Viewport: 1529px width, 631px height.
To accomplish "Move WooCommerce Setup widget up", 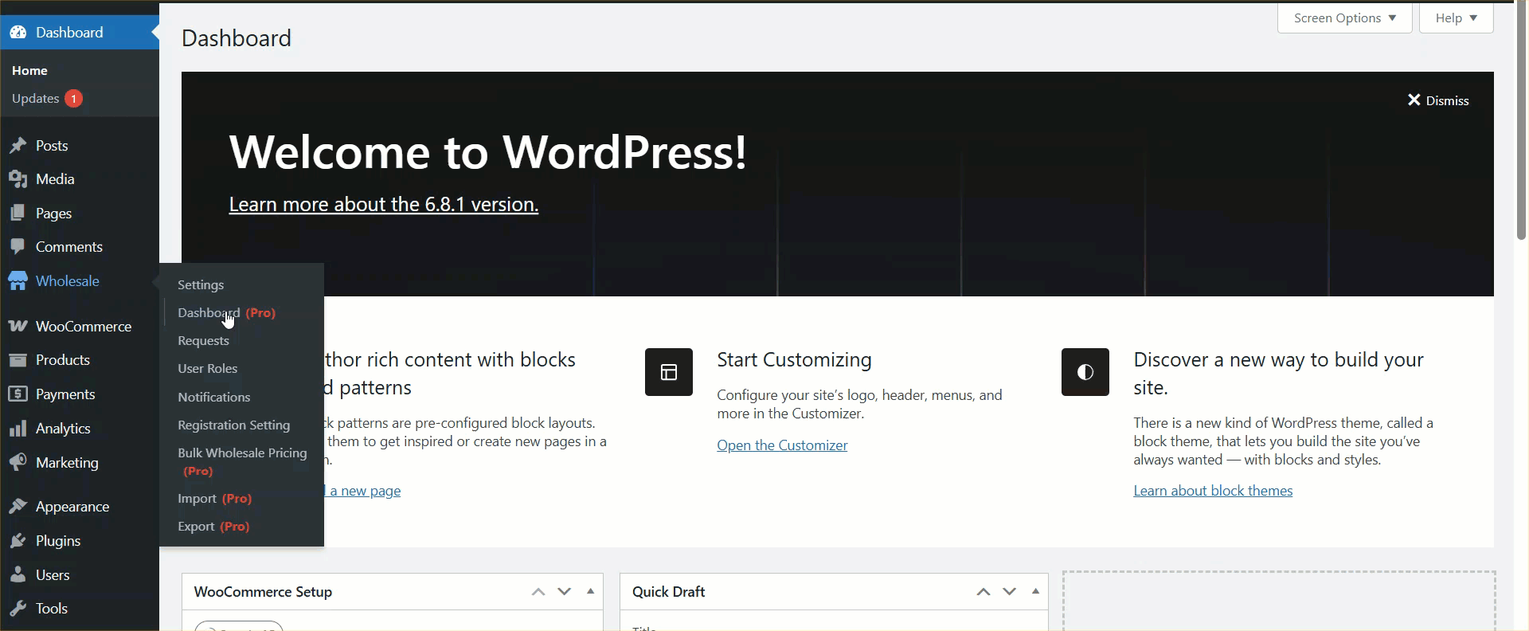I will pyautogui.click(x=538, y=592).
